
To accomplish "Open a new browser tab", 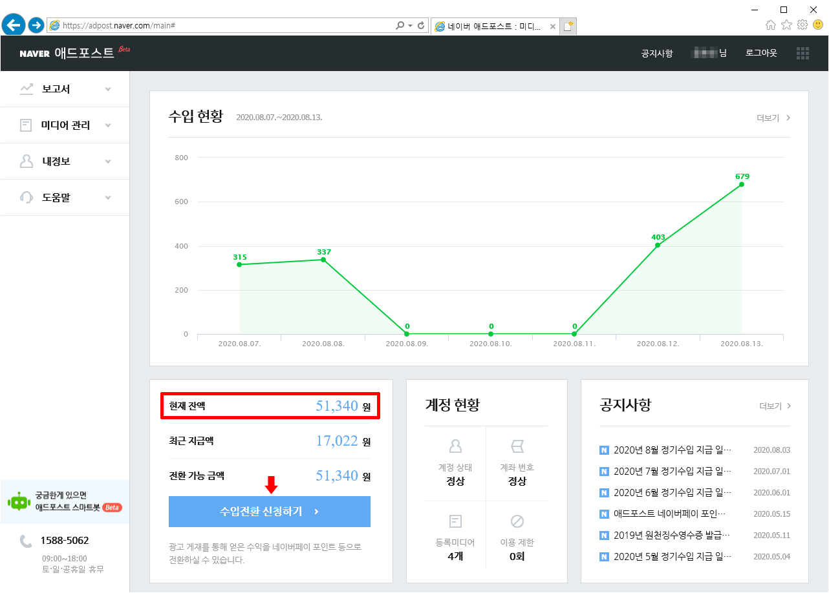I will (x=568, y=26).
